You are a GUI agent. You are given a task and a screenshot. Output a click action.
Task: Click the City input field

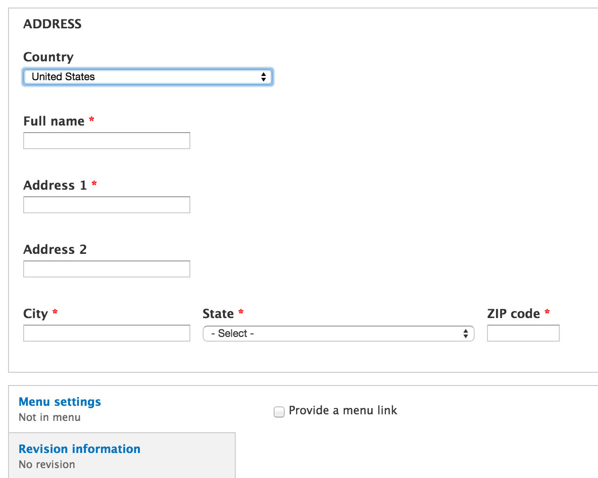click(x=106, y=333)
